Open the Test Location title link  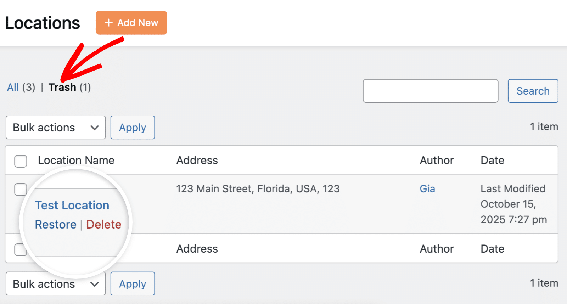pyautogui.click(x=72, y=205)
